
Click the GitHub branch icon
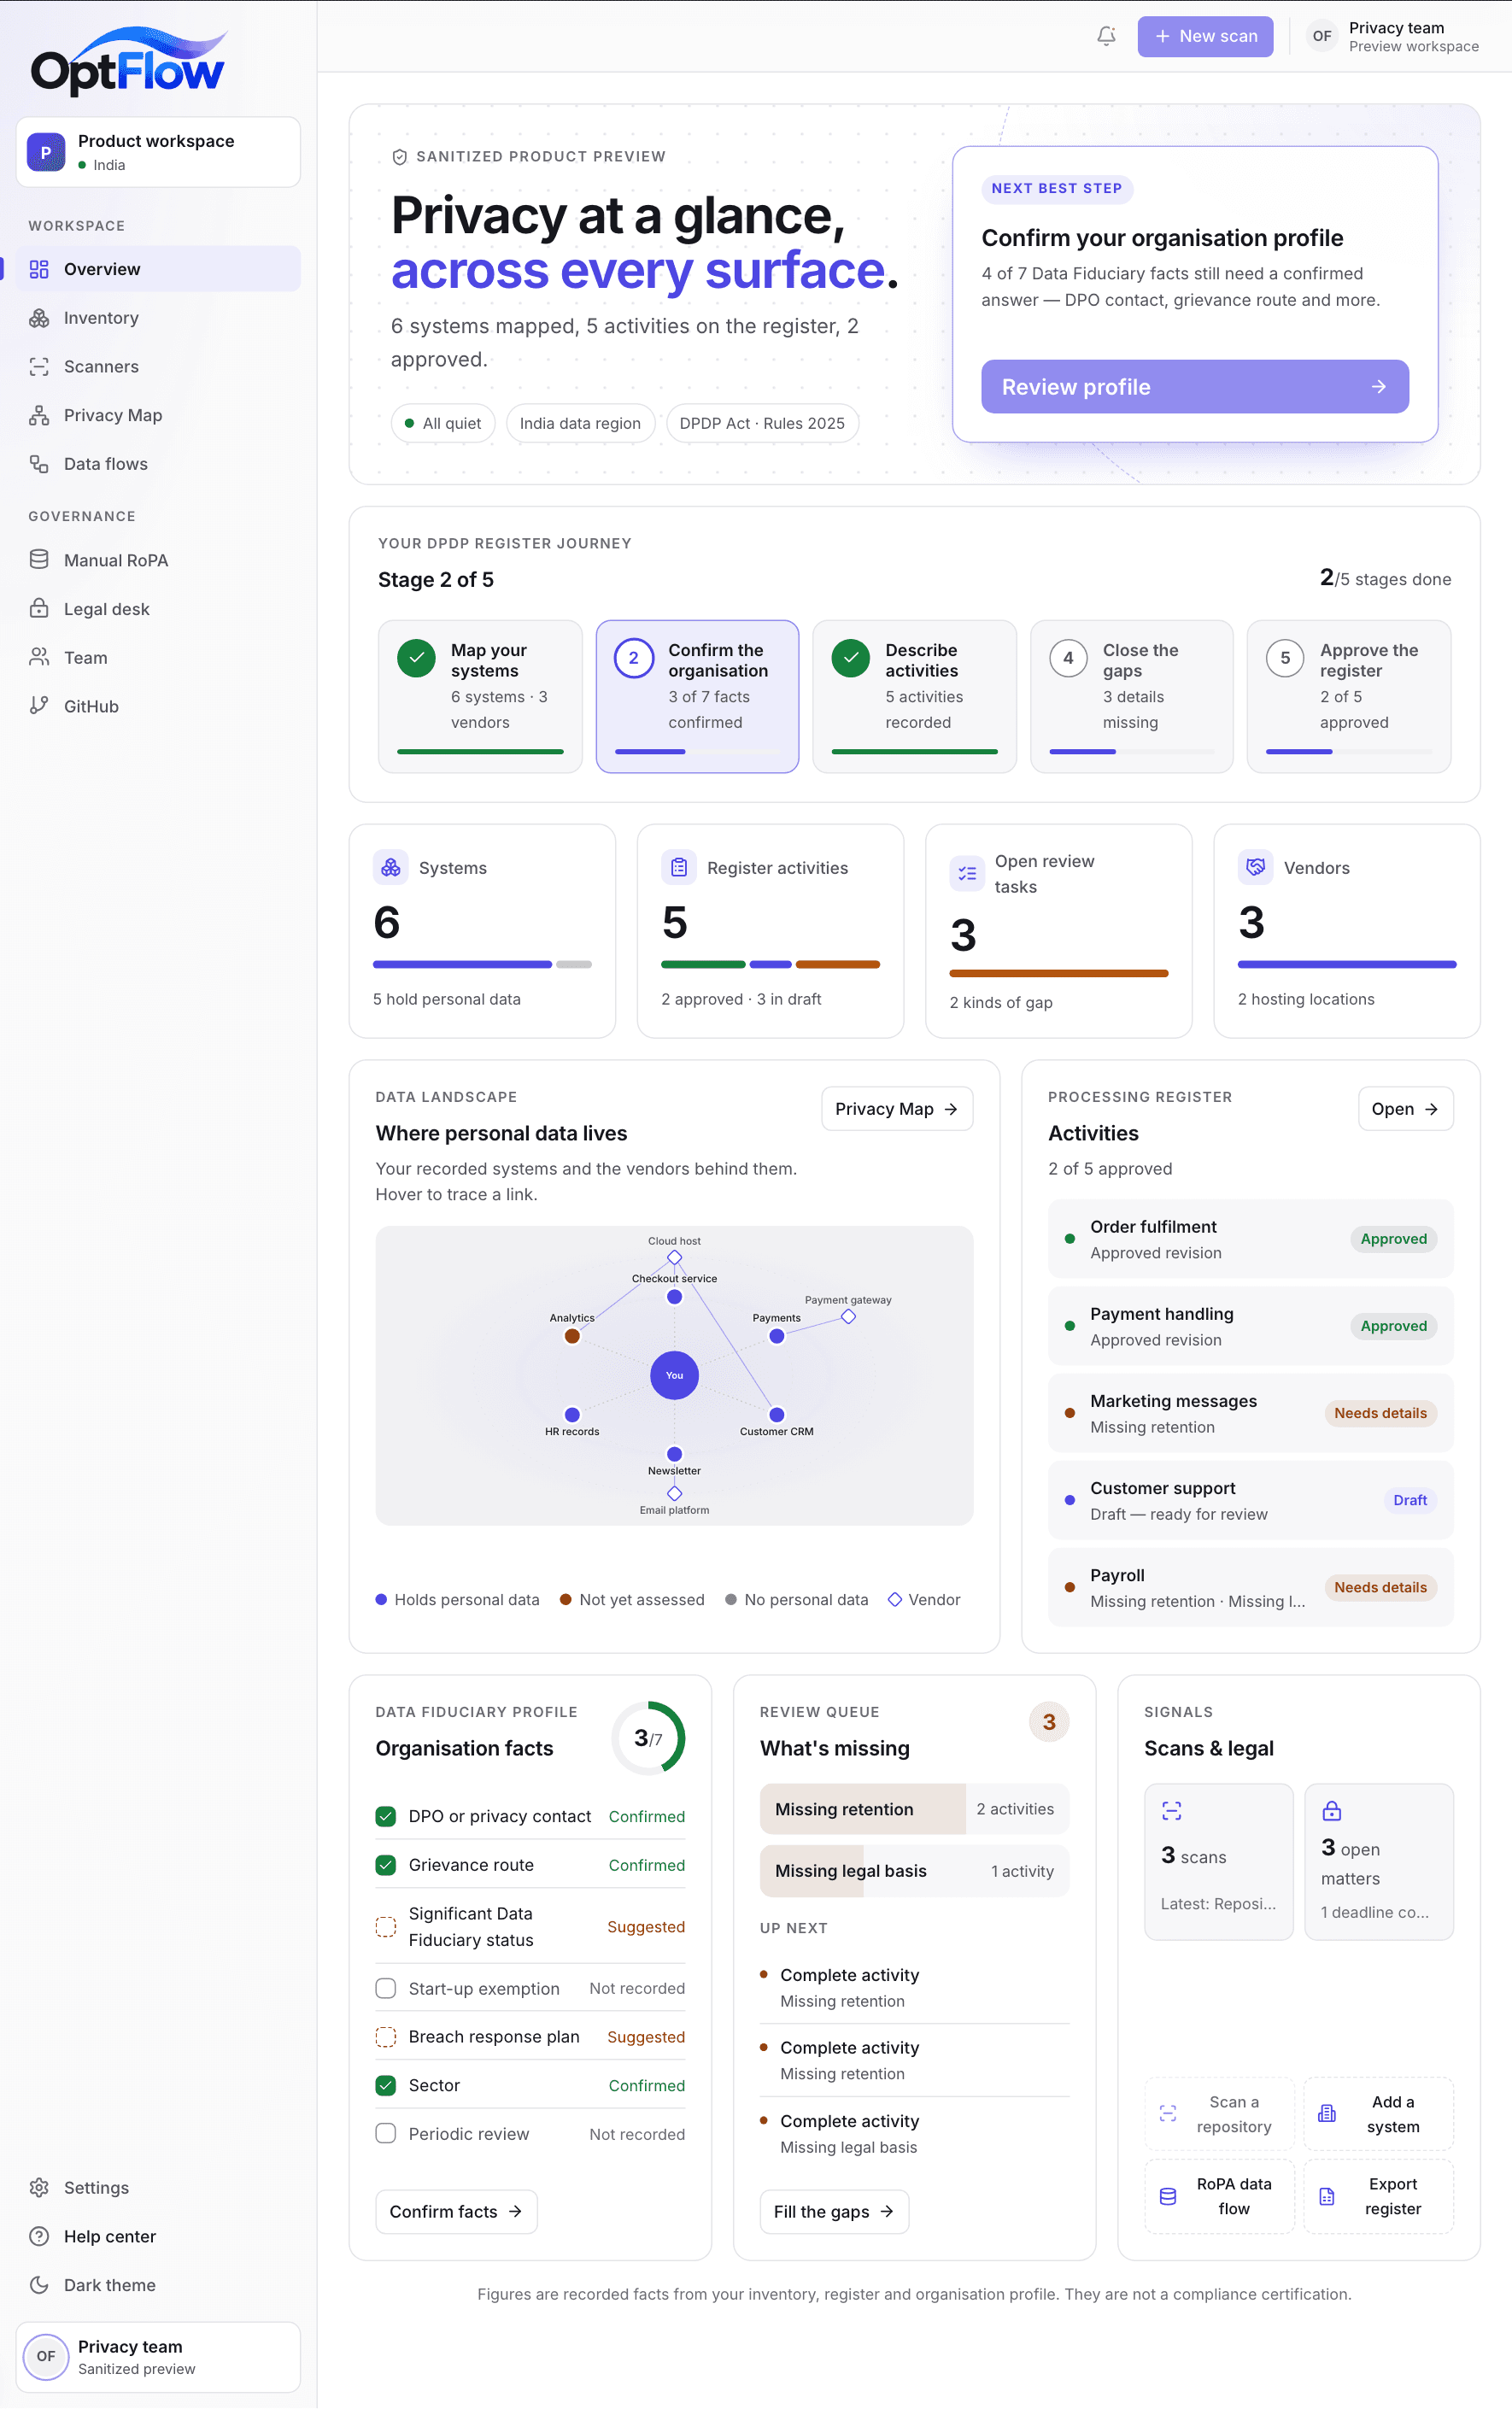(39, 706)
